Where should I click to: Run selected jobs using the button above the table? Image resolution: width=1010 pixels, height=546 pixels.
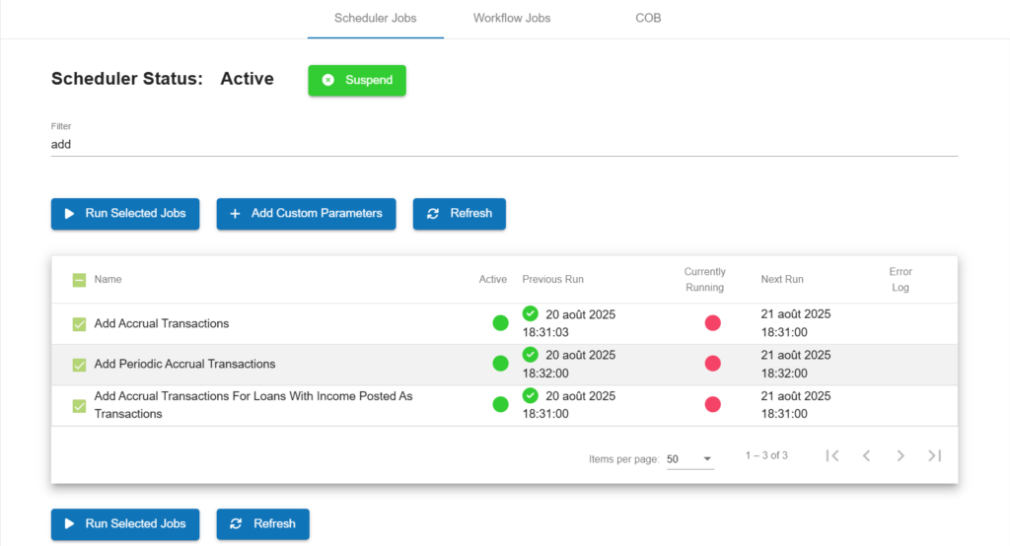[x=125, y=214]
